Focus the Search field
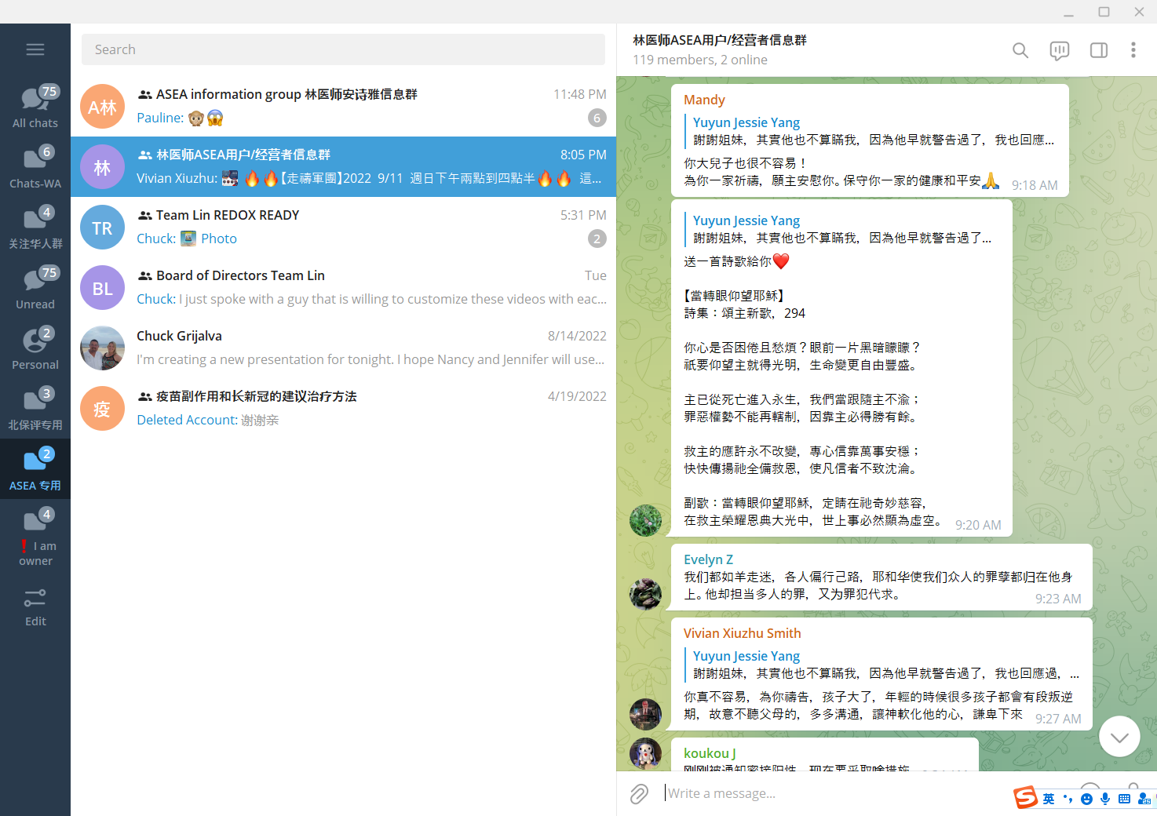Image resolution: width=1157 pixels, height=816 pixels. (x=343, y=49)
